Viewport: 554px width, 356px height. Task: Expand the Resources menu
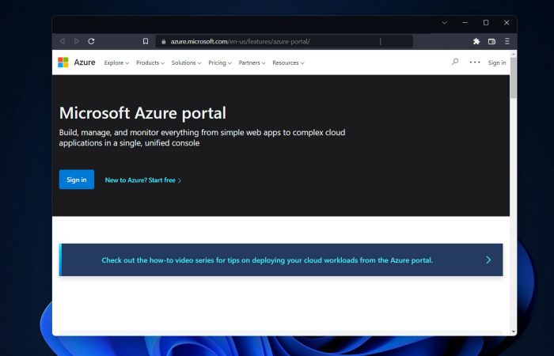(288, 62)
